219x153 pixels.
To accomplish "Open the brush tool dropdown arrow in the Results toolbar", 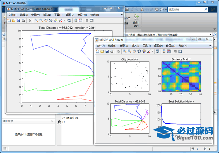I will [x=152, y=51].
